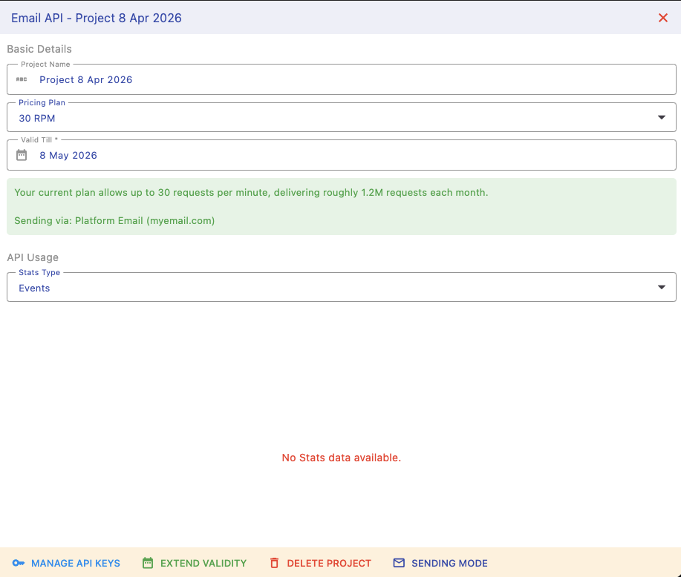Open the Stats Type dropdown arrow
Image resolution: width=681 pixels, height=577 pixels.
pos(662,288)
